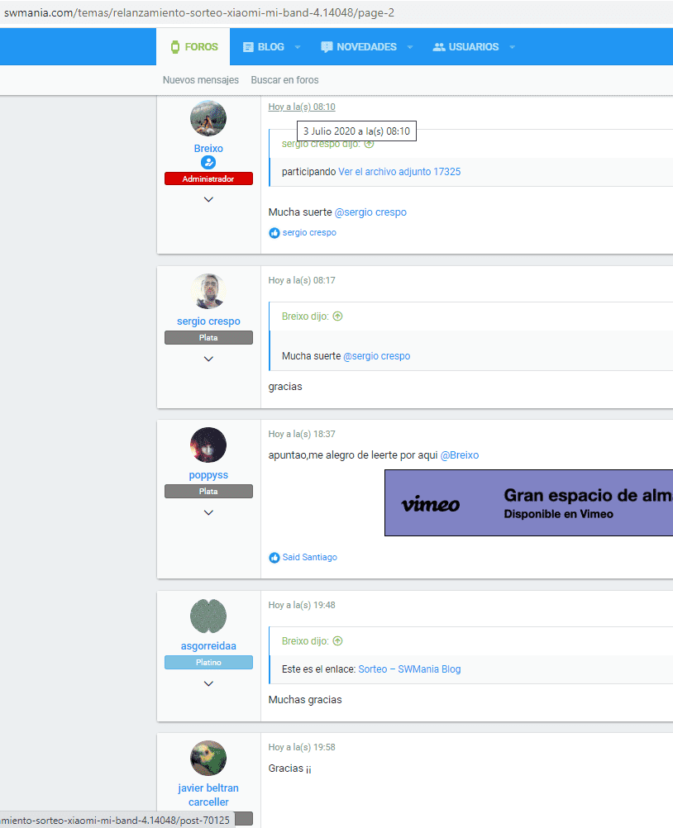Expand user details chevron under poppyss
This screenshot has width=673, height=828.
pyautogui.click(x=208, y=512)
